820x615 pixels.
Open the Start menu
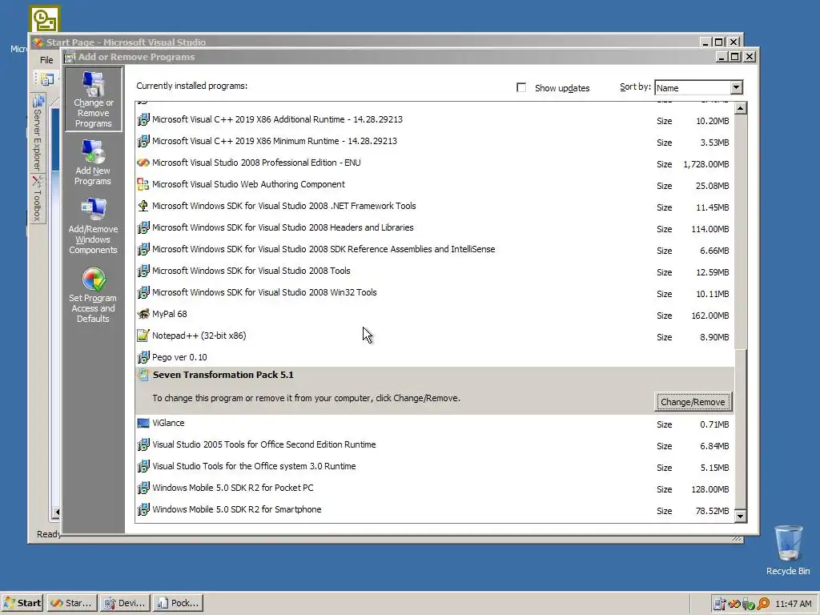22,603
